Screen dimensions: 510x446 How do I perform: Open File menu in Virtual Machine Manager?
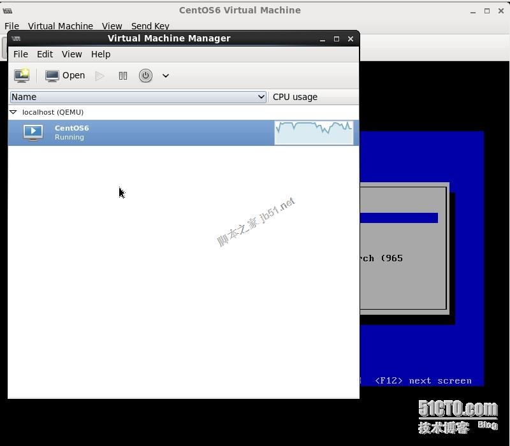[x=20, y=54]
